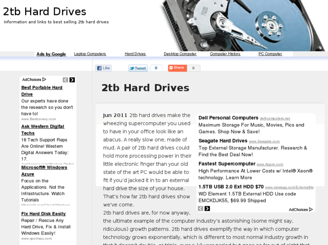328x245 pixels.
Task: Click the www.spotmau.com URL
Action: point(37,239)
